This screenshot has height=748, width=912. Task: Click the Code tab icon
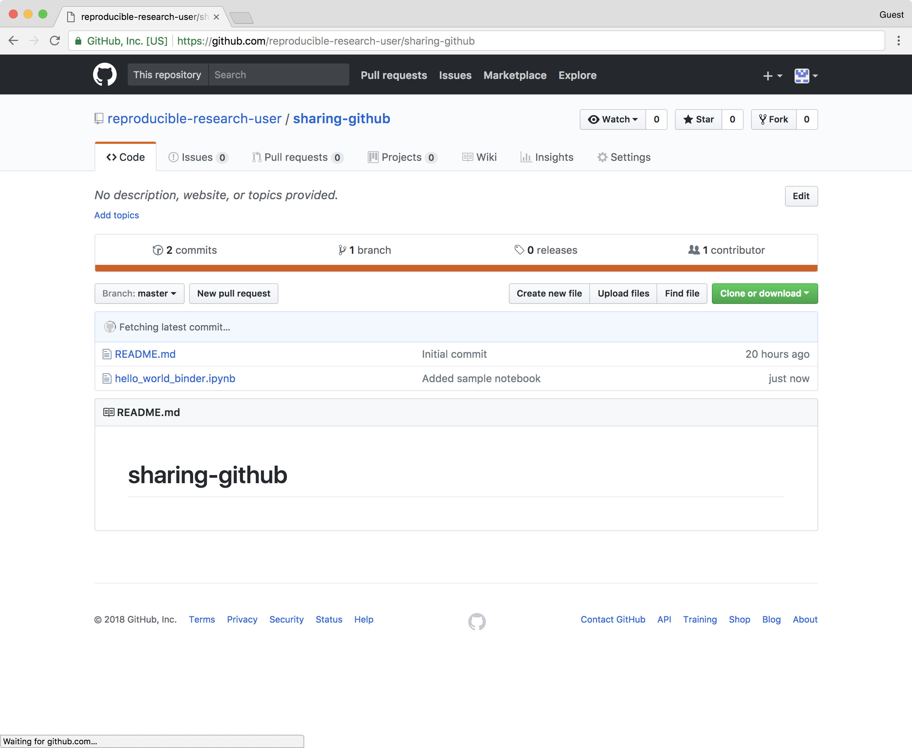click(112, 157)
